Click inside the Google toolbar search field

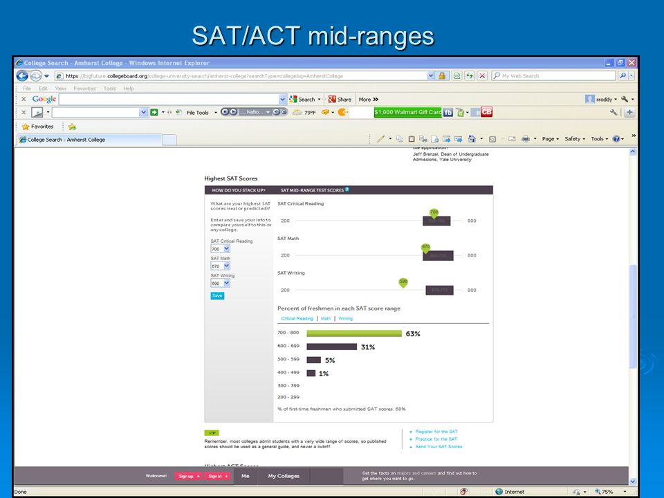point(169,99)
